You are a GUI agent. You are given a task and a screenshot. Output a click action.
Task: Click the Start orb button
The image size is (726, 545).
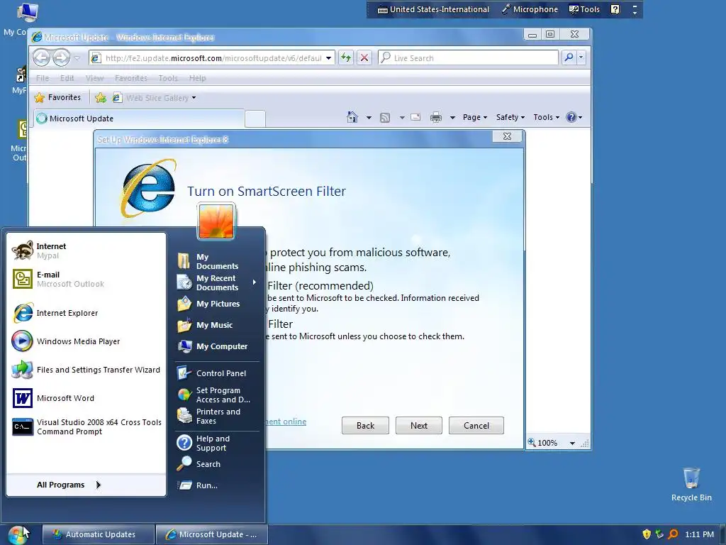tap(18, 534)
